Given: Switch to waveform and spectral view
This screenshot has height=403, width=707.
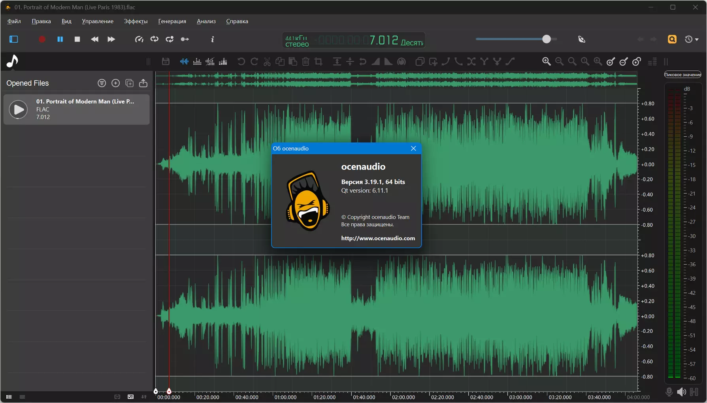Looking at the screenshot, I should click(x=210, y=61).
